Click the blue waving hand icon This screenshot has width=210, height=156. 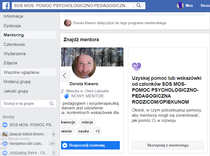(x=66, y=96)
